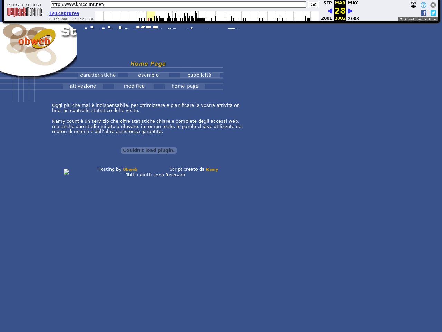Open the Wayback help question icon

tap(423, 5)
